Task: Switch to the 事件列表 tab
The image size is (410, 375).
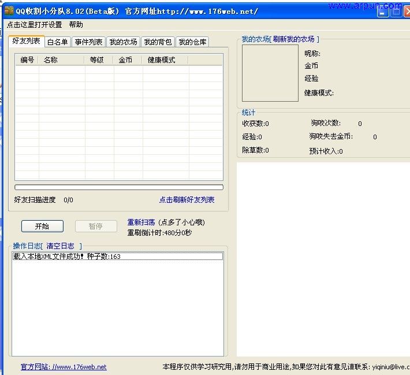Action: pos(89,42)
